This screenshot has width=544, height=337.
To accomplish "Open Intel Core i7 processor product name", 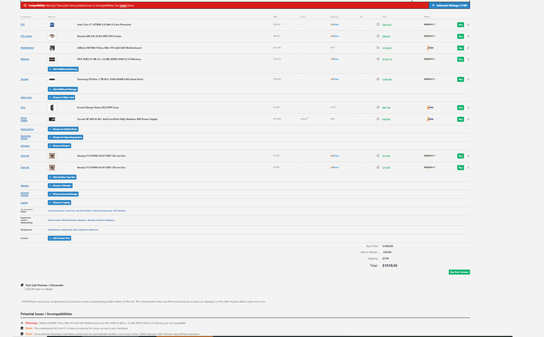I will pos(104,24).
